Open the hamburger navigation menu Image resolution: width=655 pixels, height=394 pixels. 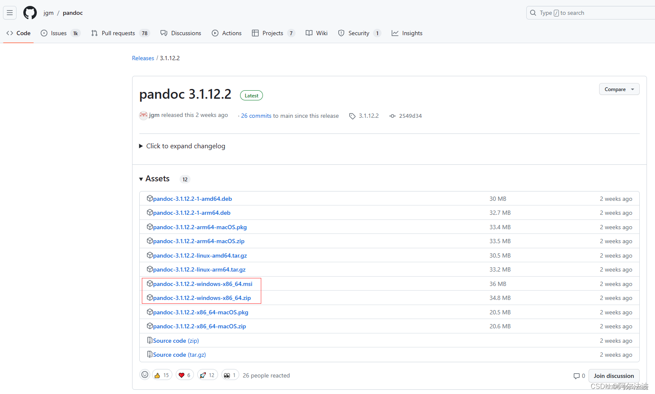click(9, 12)
